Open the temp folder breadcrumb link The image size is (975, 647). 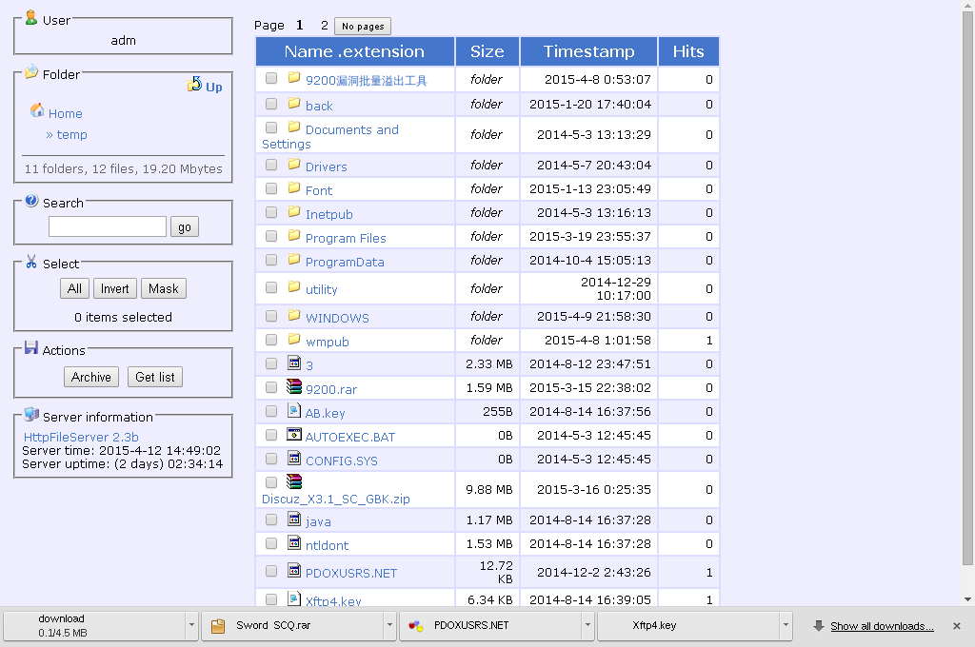[71, 135]
